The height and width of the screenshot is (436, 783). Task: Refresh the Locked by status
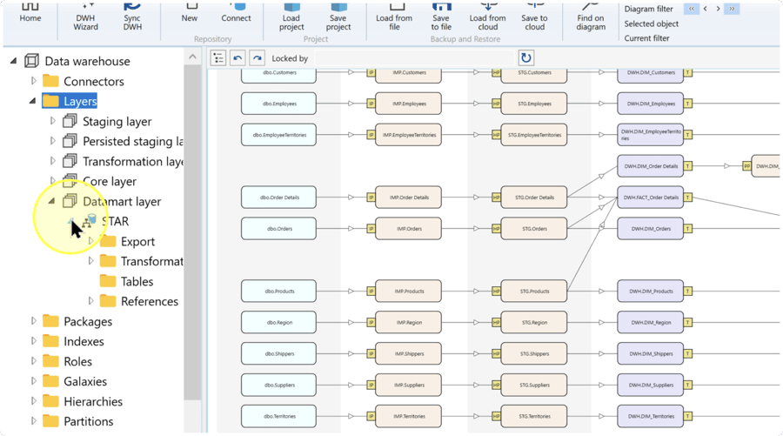pos(525,58)
